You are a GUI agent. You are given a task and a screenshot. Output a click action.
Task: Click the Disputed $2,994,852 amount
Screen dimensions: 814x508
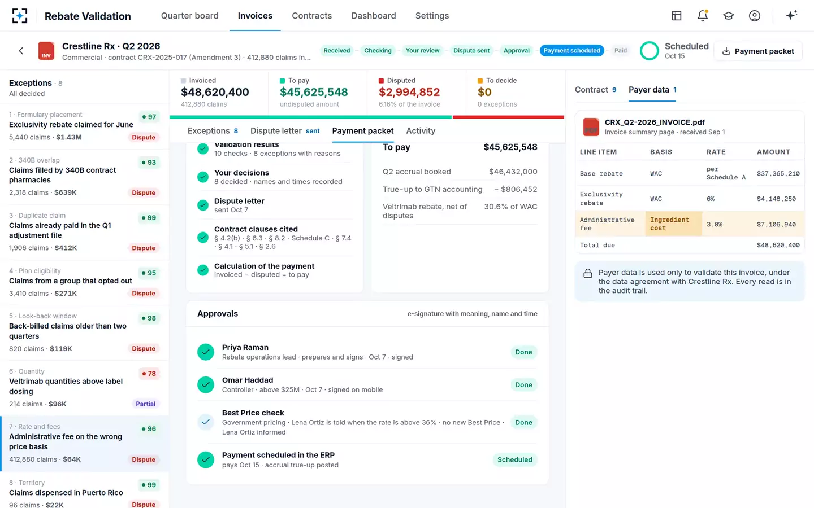(x=409, y=92)
